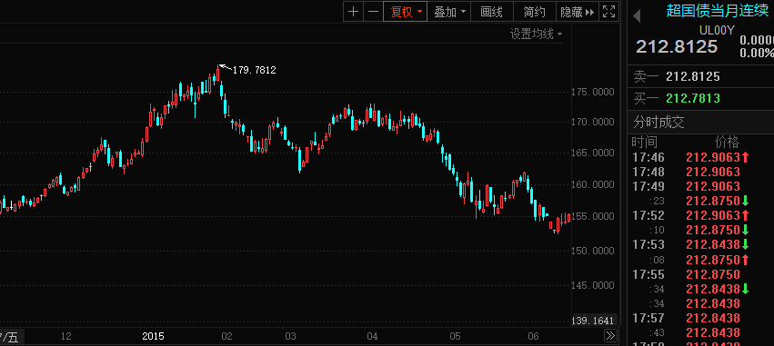The image size is (774, 346).
Task: Select the 画线 drawing tool
Action: [492, 12]
